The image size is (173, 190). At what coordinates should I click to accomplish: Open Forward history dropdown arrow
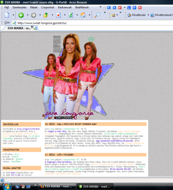coord(40,15)
